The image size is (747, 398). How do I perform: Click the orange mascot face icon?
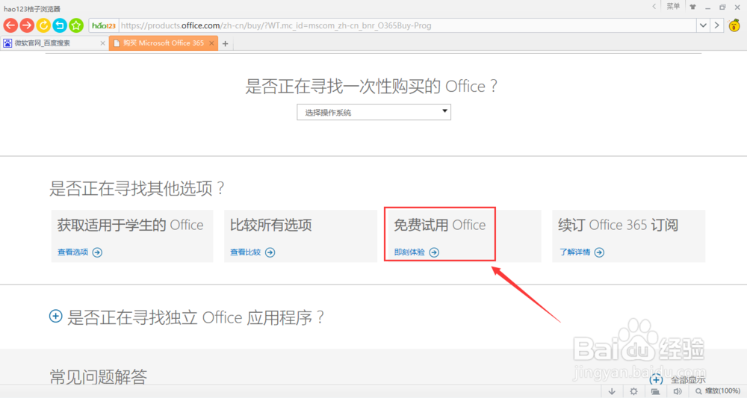point(734,25)
